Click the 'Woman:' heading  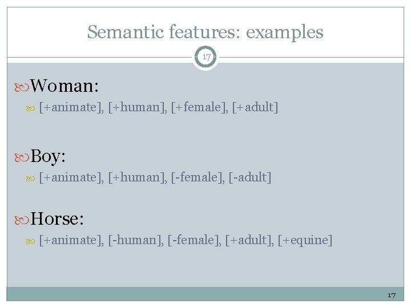click(x=65, y=86)
